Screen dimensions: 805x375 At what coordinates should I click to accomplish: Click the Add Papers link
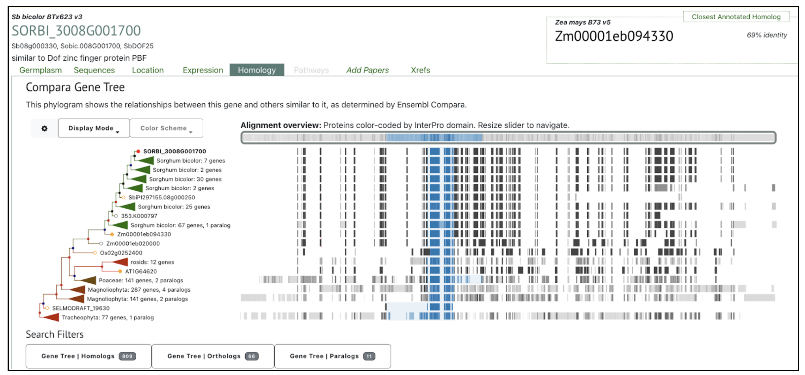coord(367,70)
